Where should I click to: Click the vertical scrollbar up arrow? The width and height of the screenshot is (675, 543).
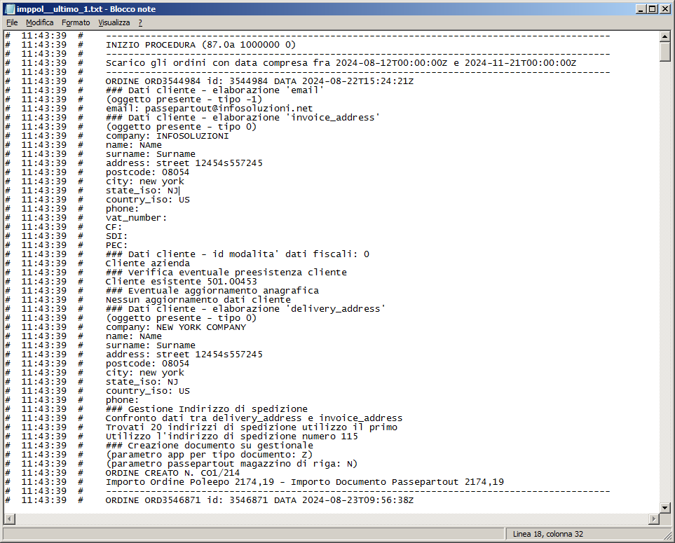[x=664, y=36]
